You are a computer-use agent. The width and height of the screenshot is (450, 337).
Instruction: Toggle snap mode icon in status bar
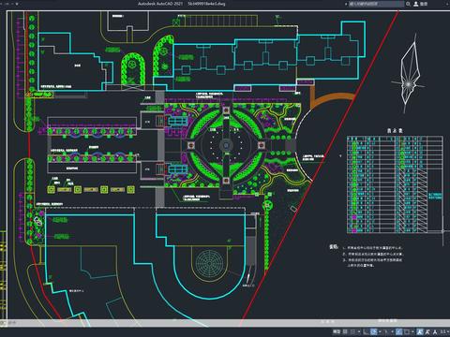[x=352, y=331]
